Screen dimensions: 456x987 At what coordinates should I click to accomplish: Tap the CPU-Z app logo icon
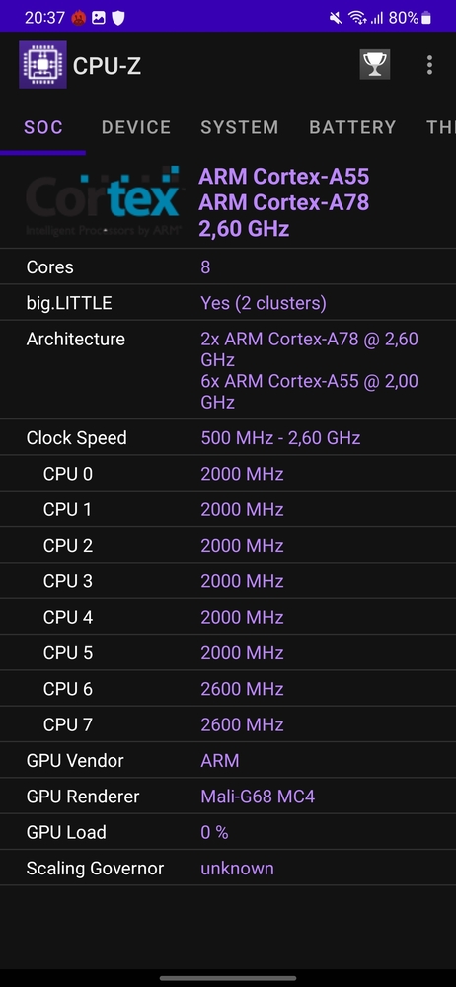42,65
